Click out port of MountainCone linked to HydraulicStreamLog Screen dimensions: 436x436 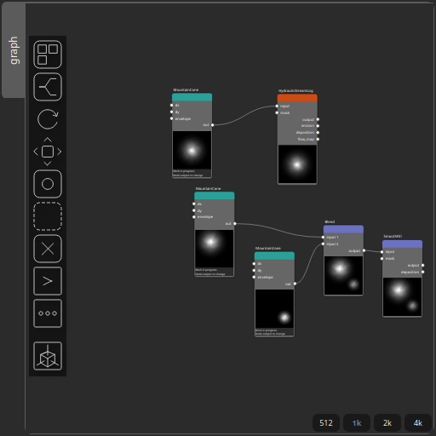(212, 125)
